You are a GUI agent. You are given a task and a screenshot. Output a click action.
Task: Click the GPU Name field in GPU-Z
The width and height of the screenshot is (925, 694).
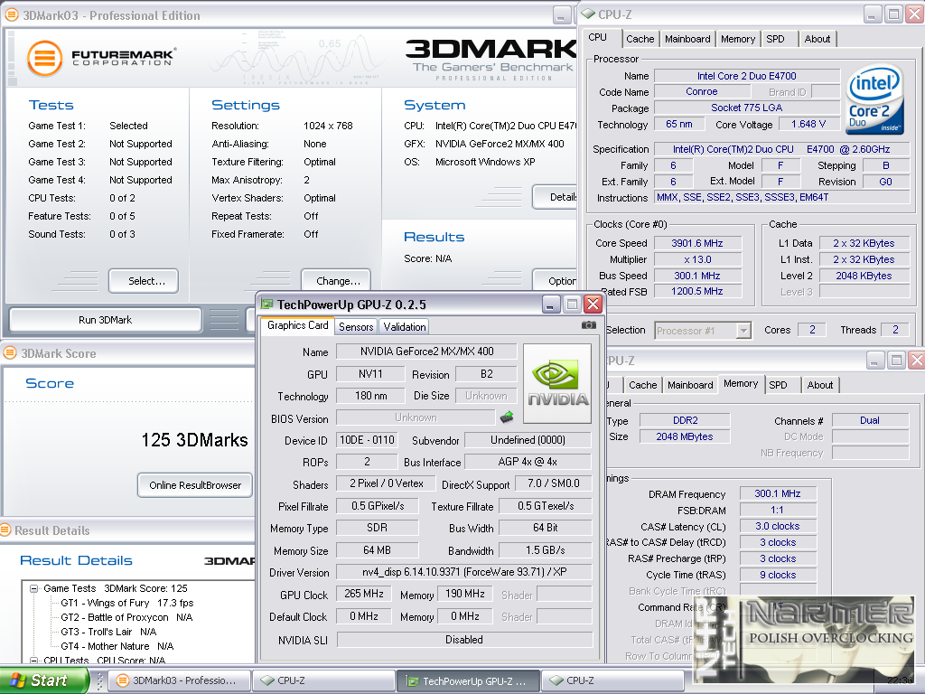tap(426, 352)
